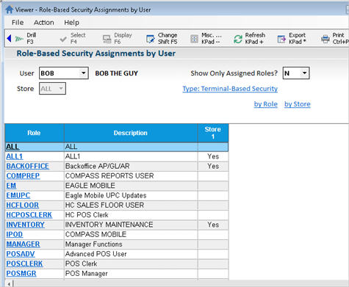Click the Drill F3 toolbar icon
349x287 pixels.
19,39
